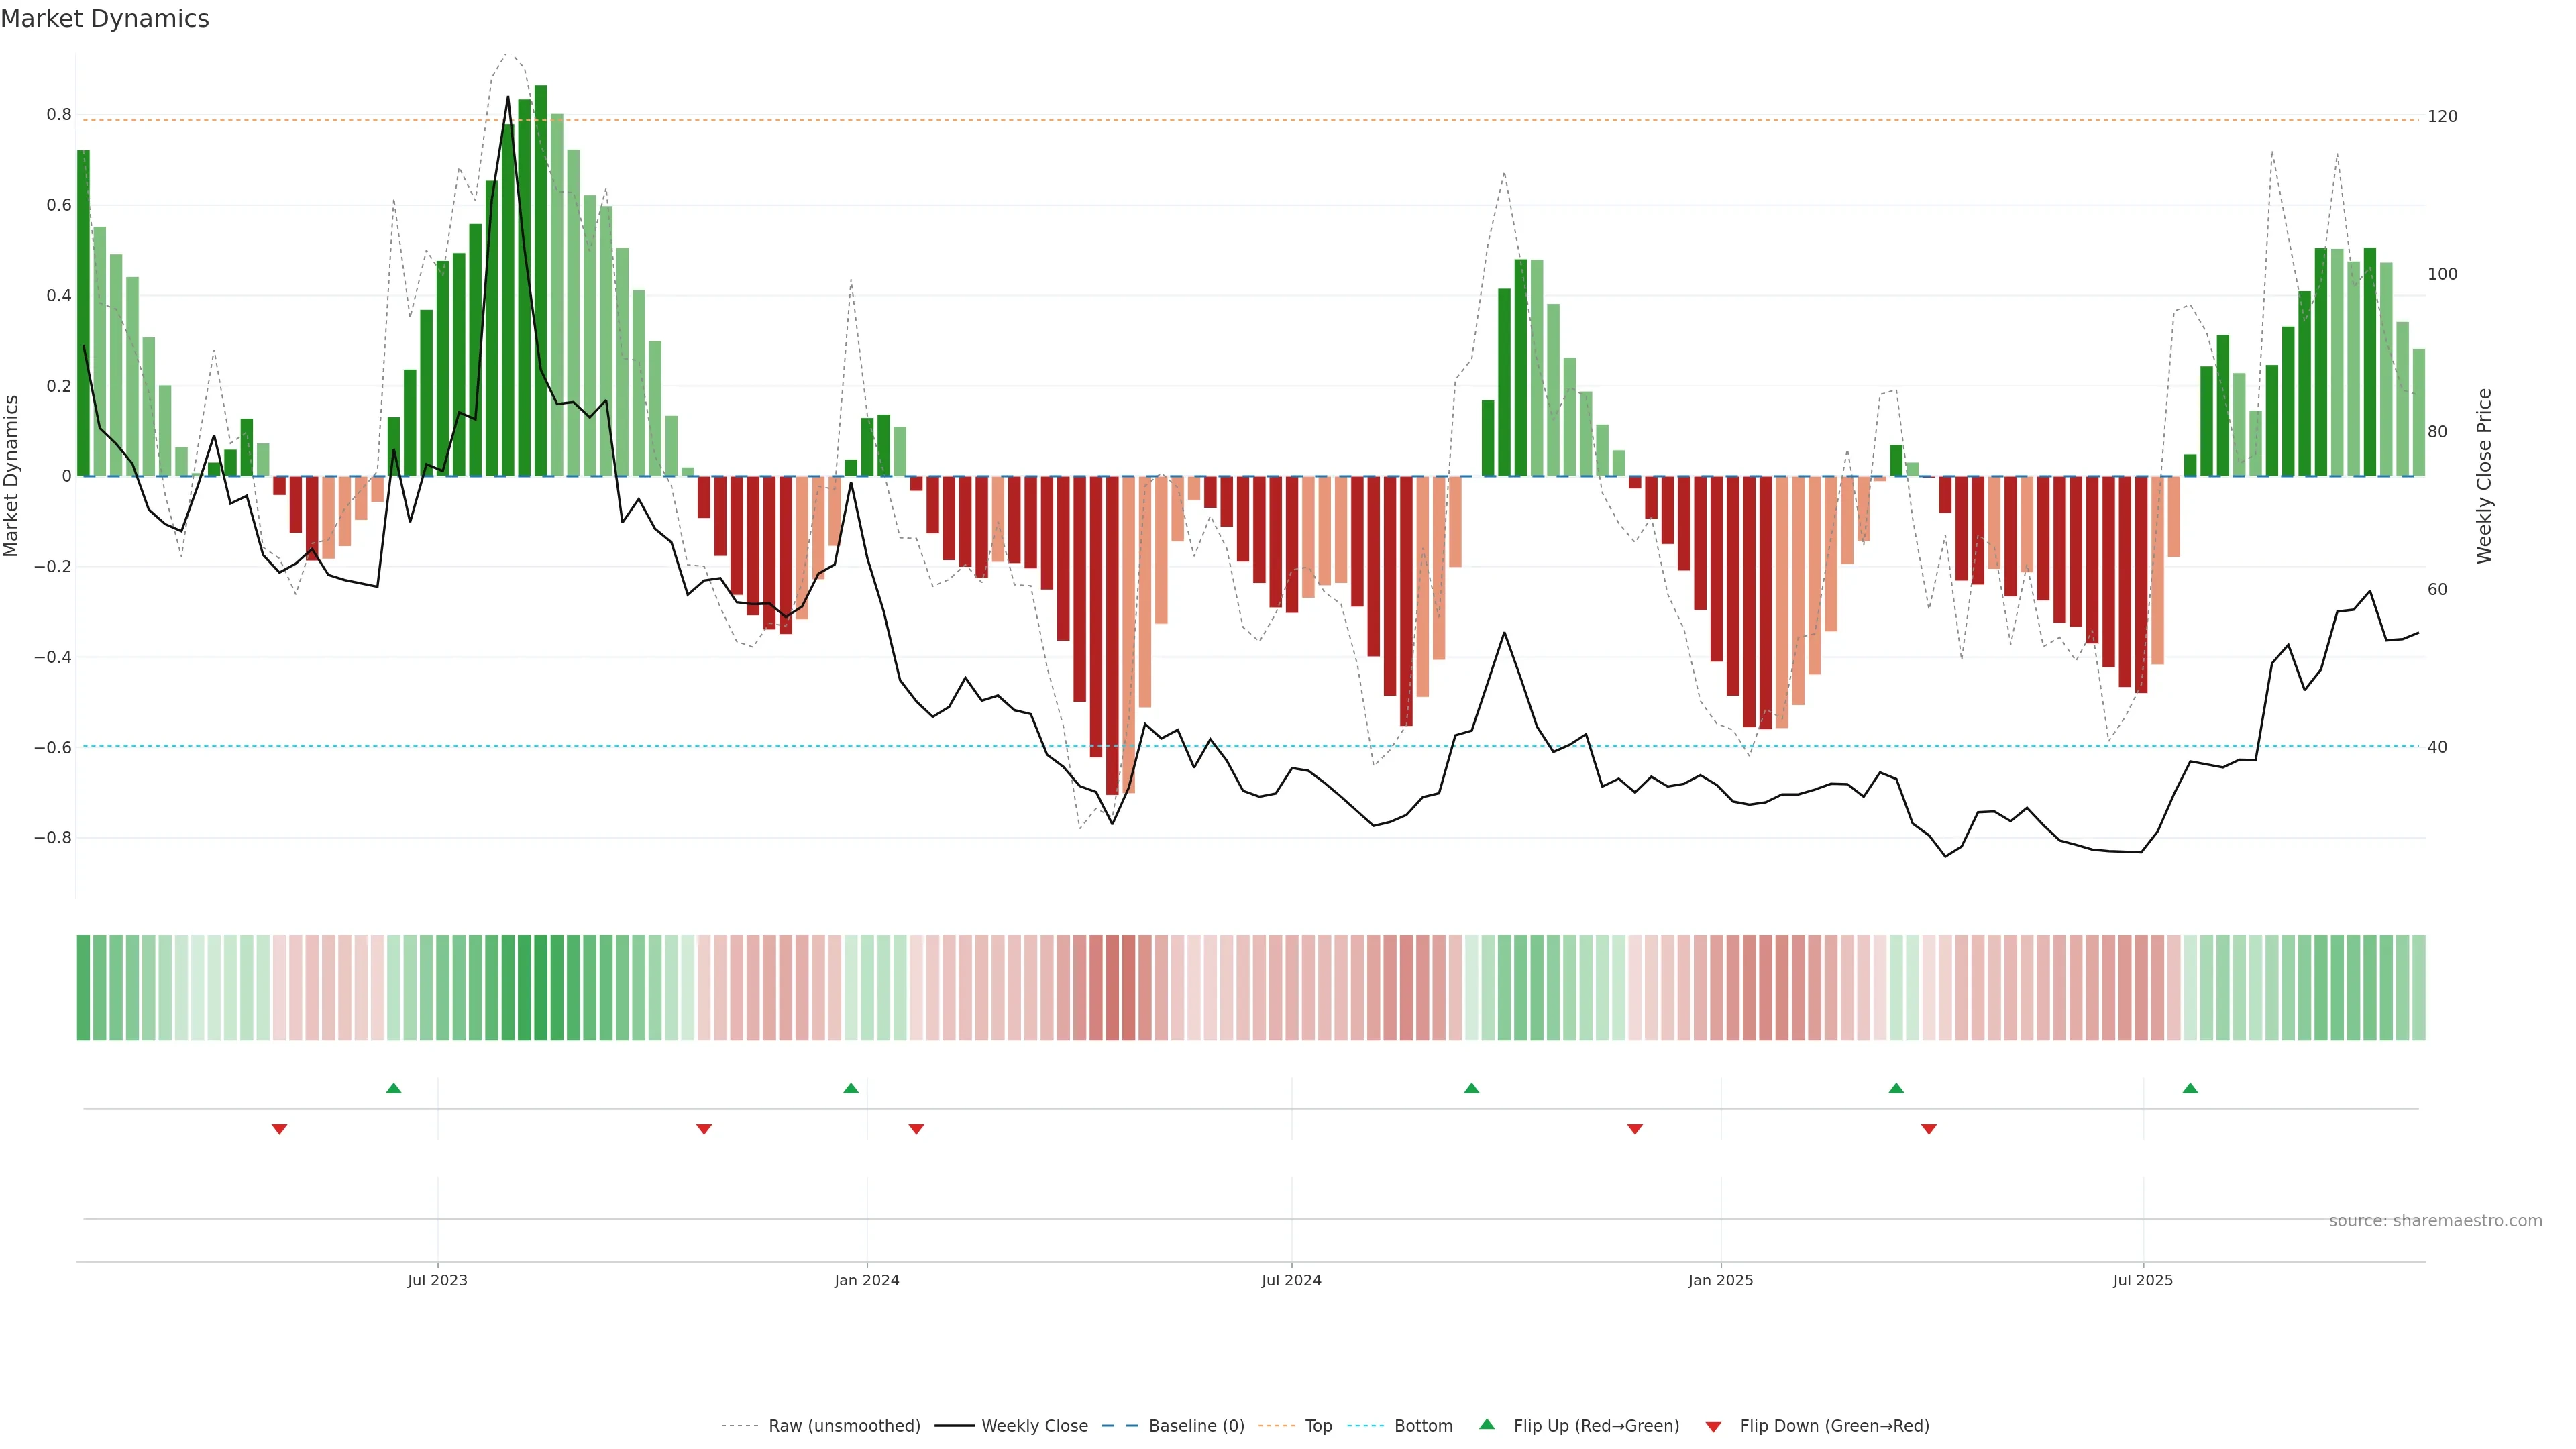Viewport: 2576px width, 1449px height.
Task: Toggle the Bottom threshold legend entry
Action: tap(1423, 1426)
